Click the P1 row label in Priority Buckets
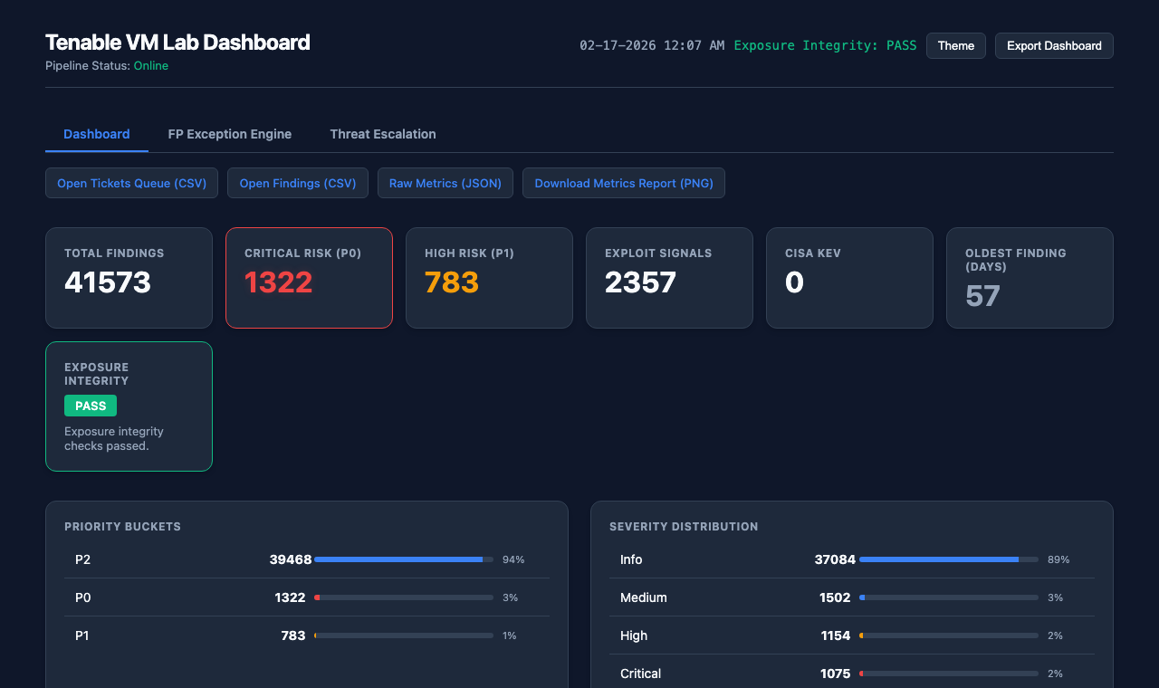This screenshot has width=1159, height=688. [x=82, y=635]
